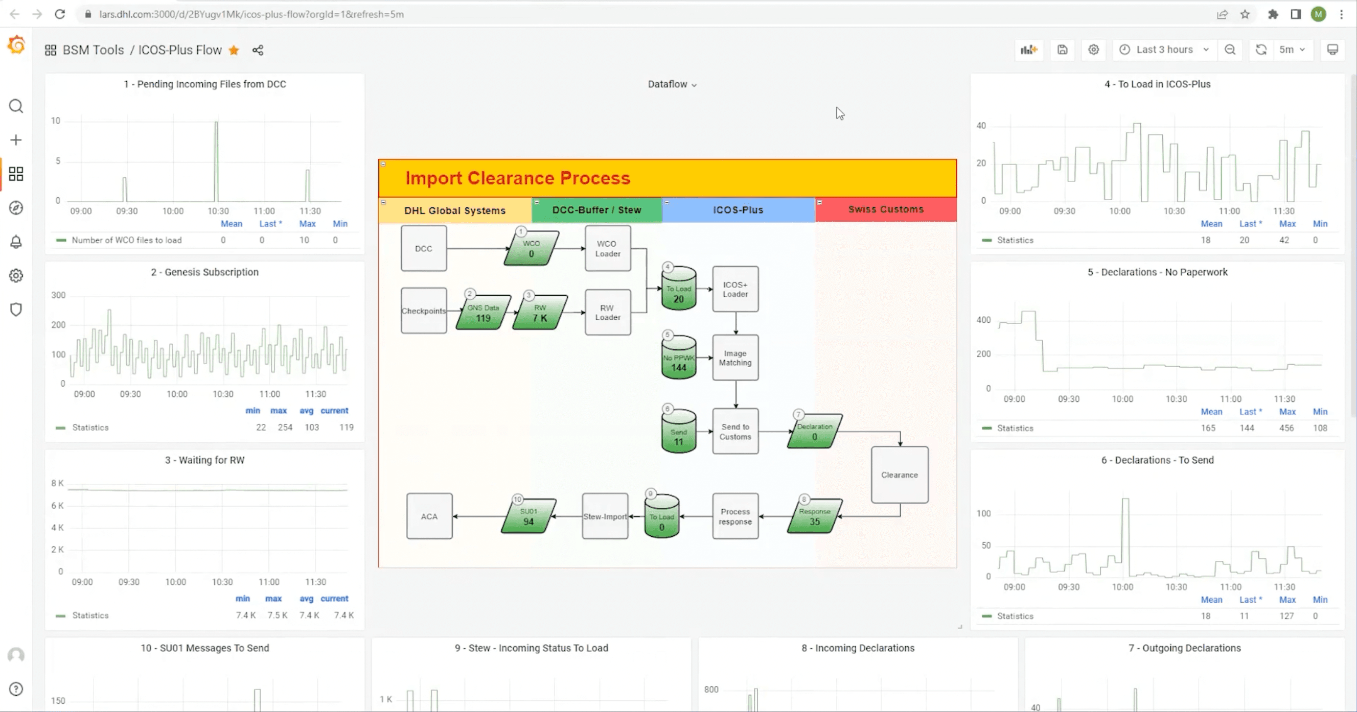Toggle Statistics series in Declarations No Paperwork legend
This screenshot has height=712, width=1357.
click(x=1015, y=428)
